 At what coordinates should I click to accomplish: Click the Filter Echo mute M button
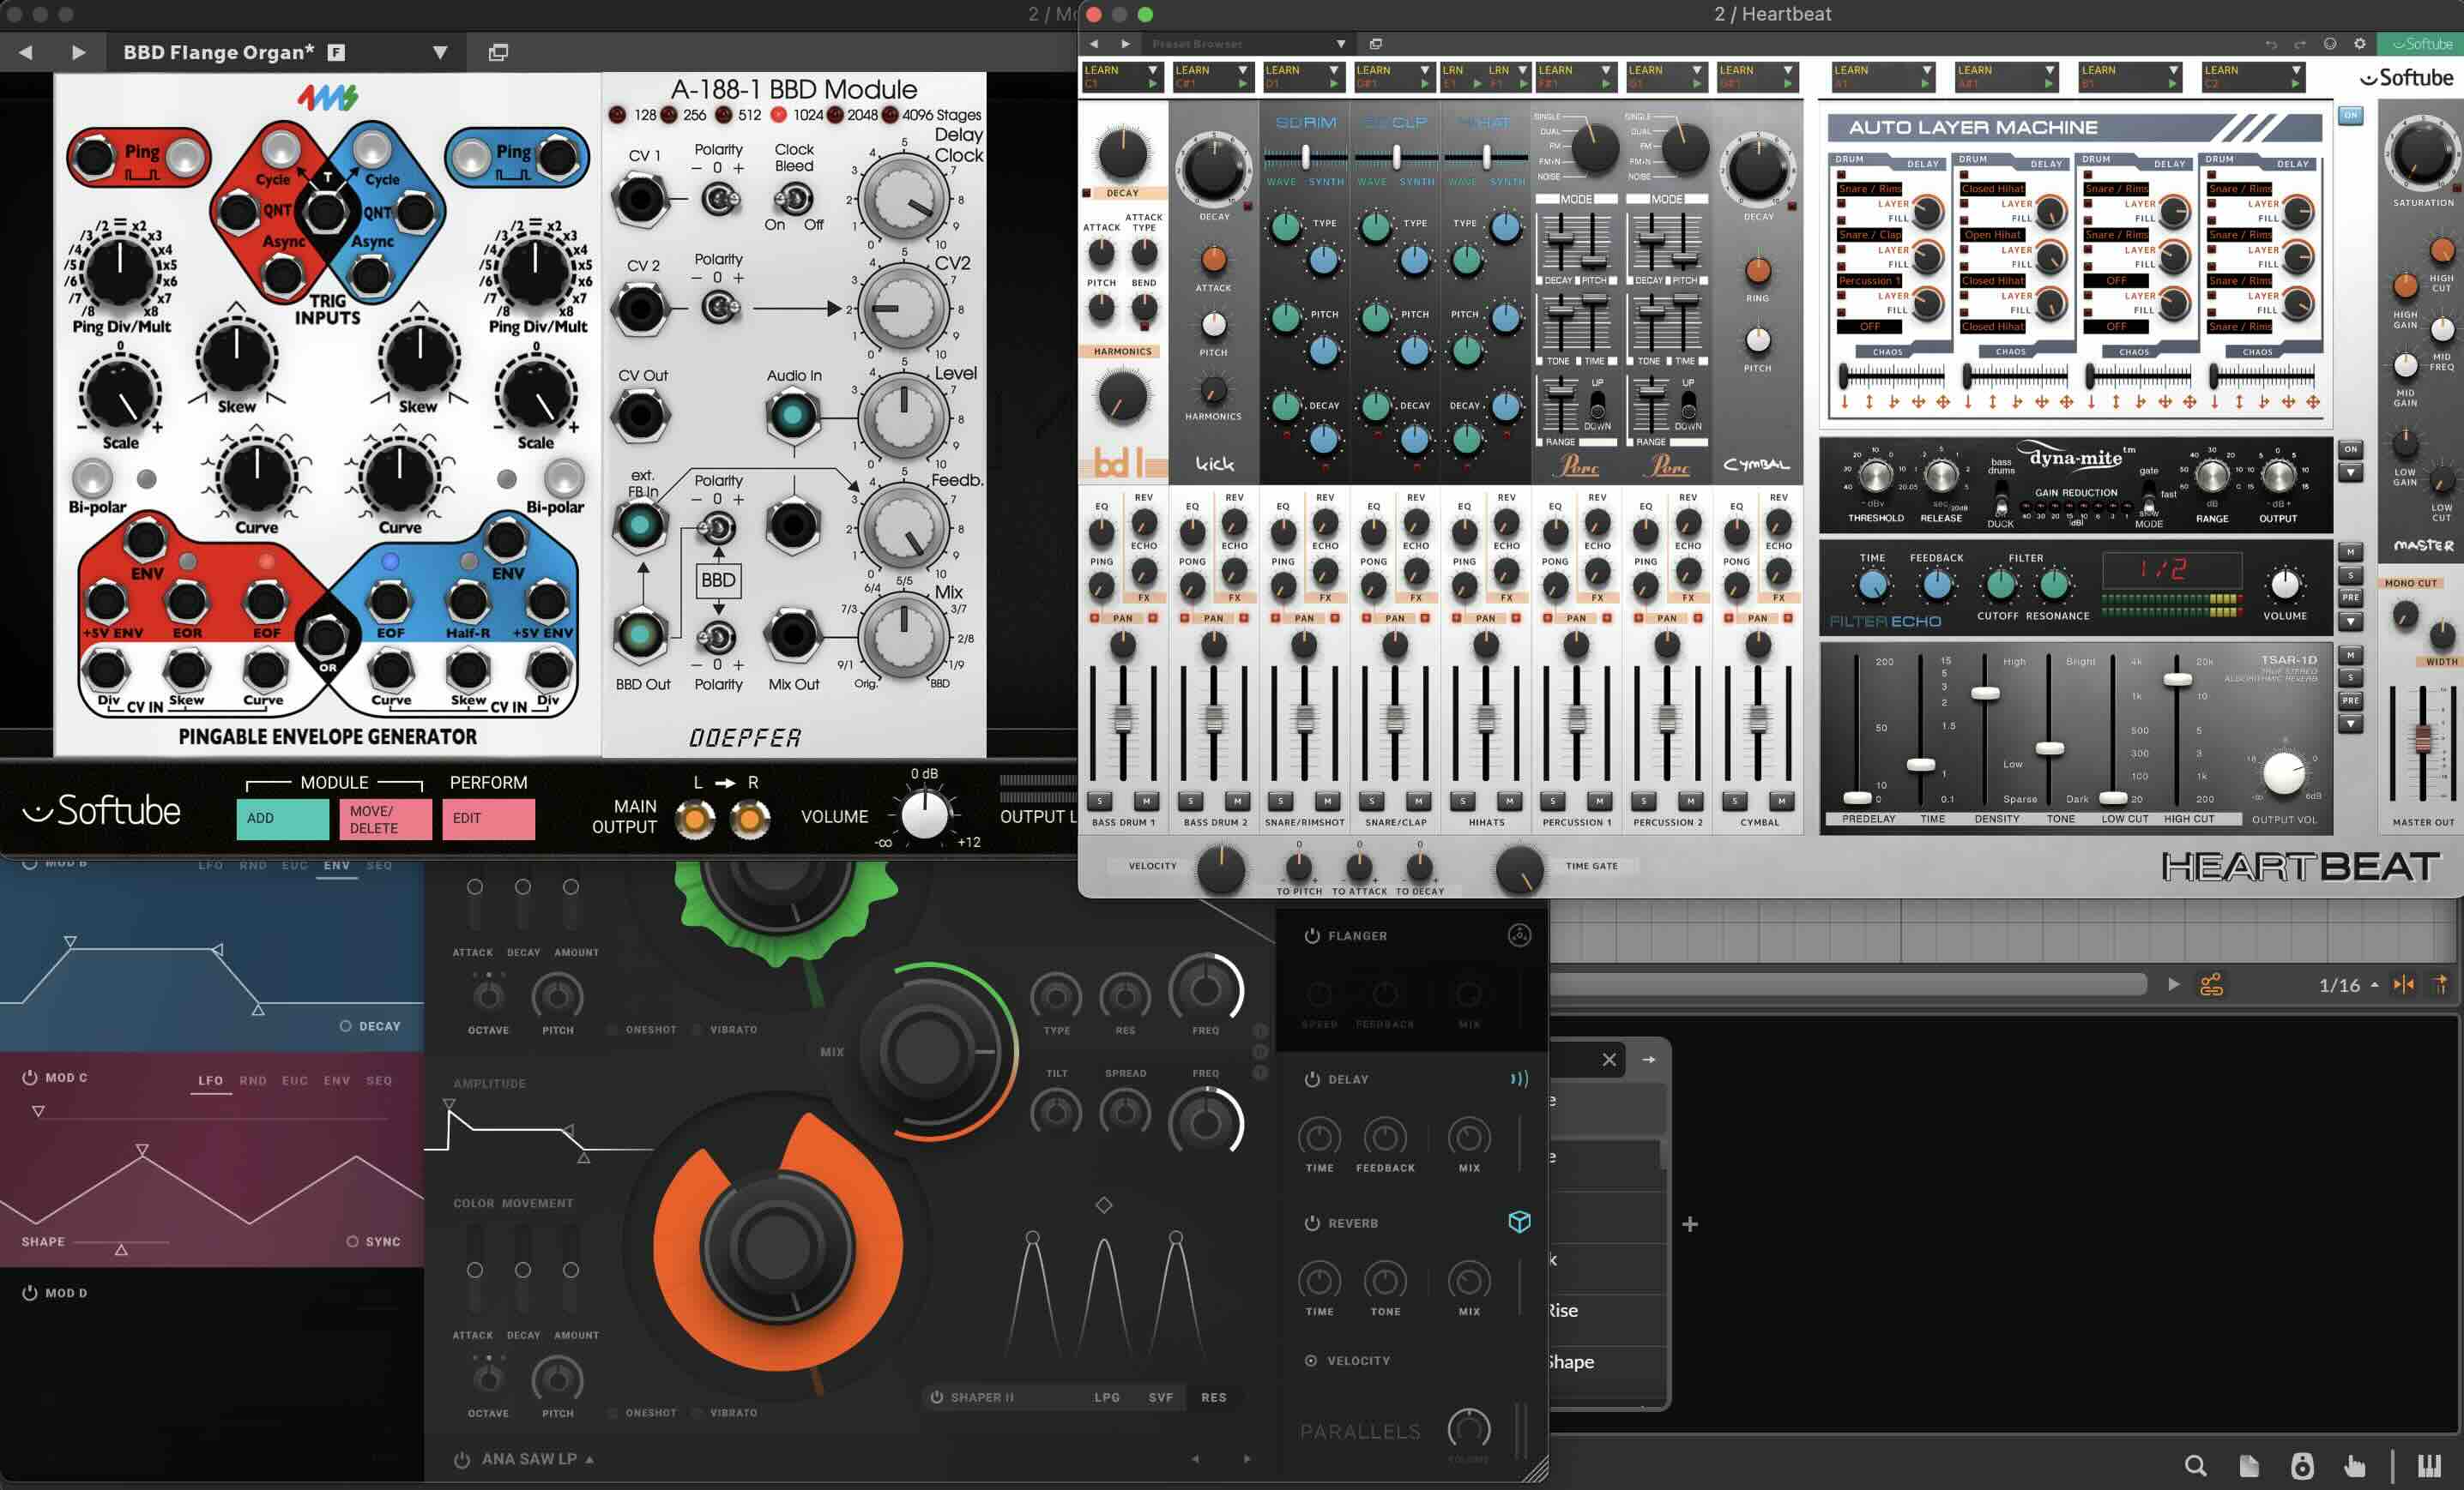coord(2350,551)
